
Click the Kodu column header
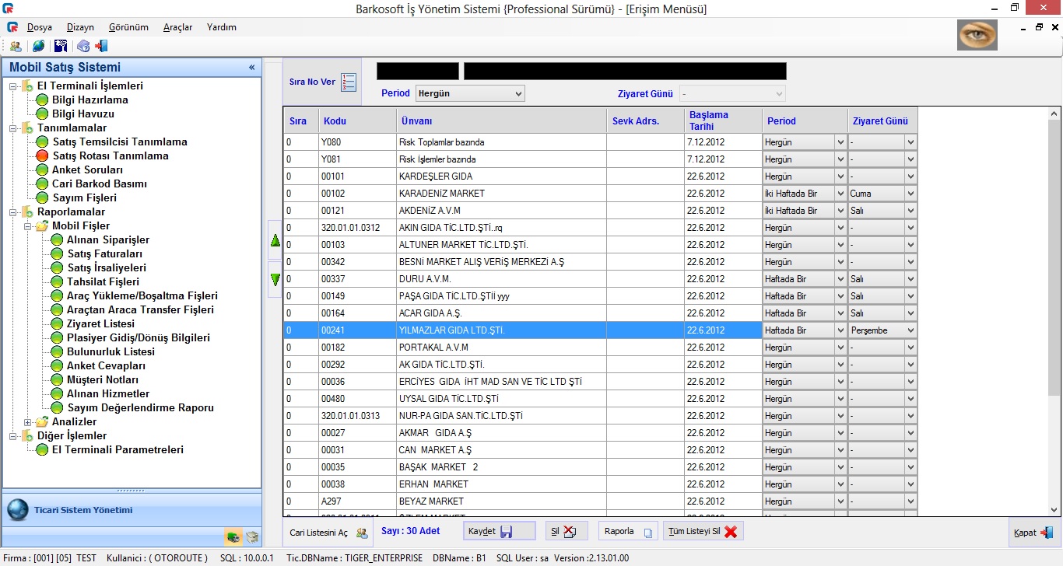pos(358,121)
